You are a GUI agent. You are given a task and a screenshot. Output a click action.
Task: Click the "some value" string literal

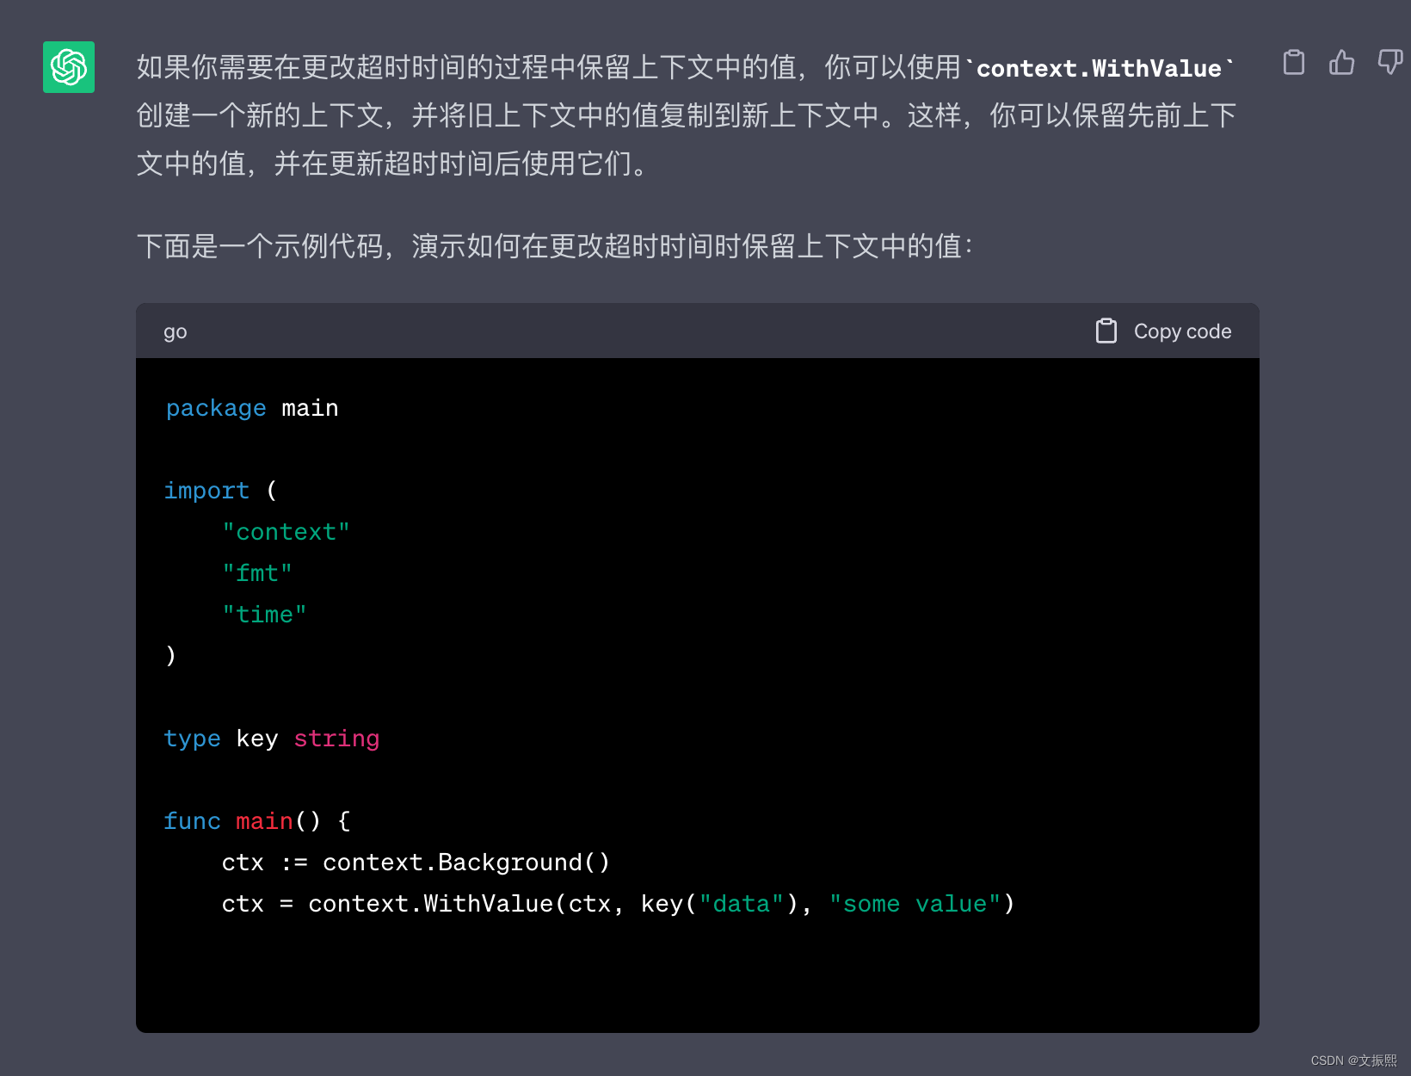(x=915, y=904)
